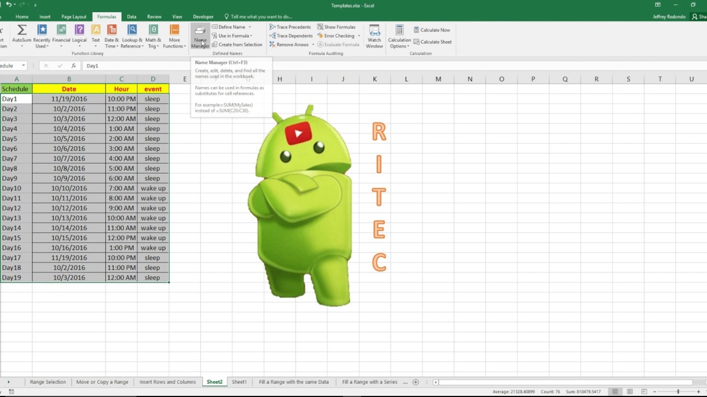
Task: Expand the Error Checking dropdown arrow
Action: [358, 36]
